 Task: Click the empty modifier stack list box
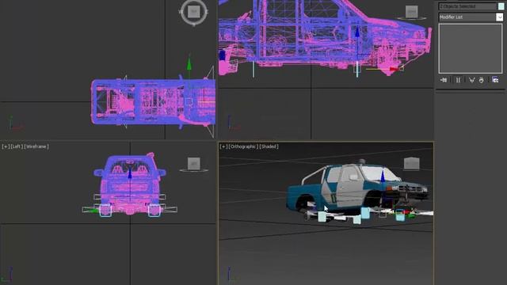click(x=471, y=48)
